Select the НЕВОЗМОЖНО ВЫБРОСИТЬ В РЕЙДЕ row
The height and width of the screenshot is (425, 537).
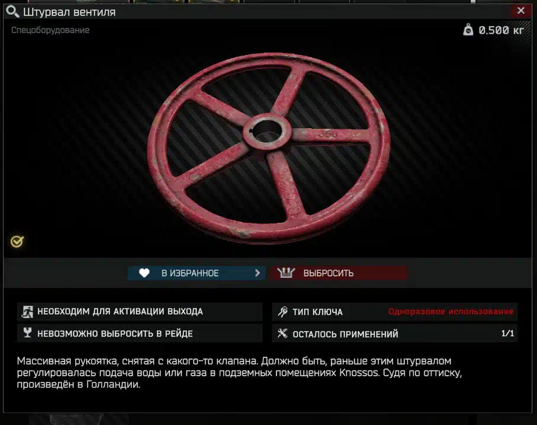pos(140,333)
